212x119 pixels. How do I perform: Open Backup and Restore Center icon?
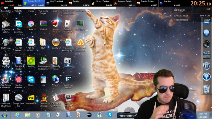[43, 61]
